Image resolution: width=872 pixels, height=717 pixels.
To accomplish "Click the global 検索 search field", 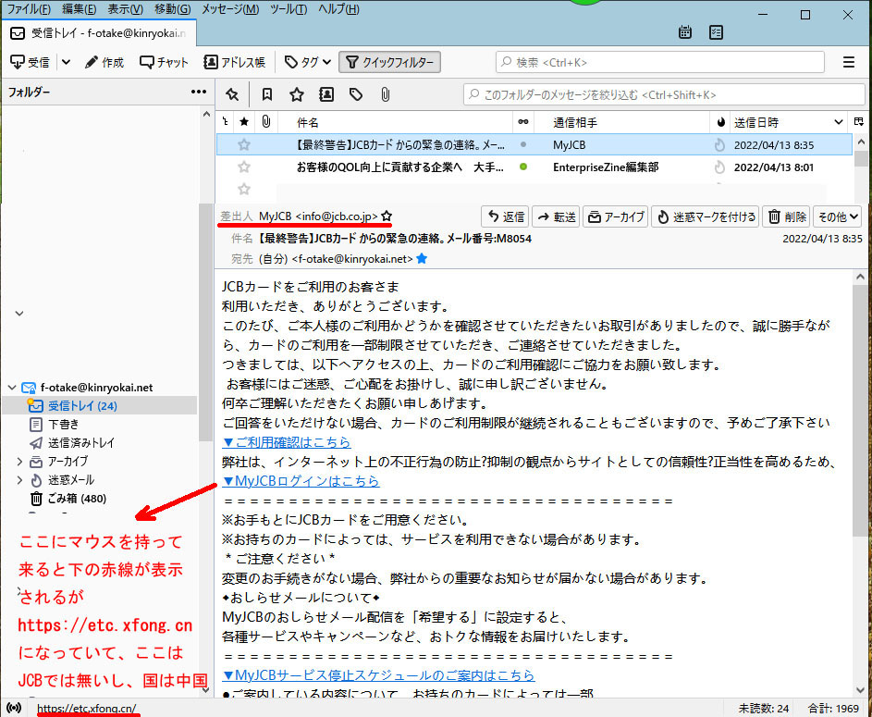I will tap(660, 62).
